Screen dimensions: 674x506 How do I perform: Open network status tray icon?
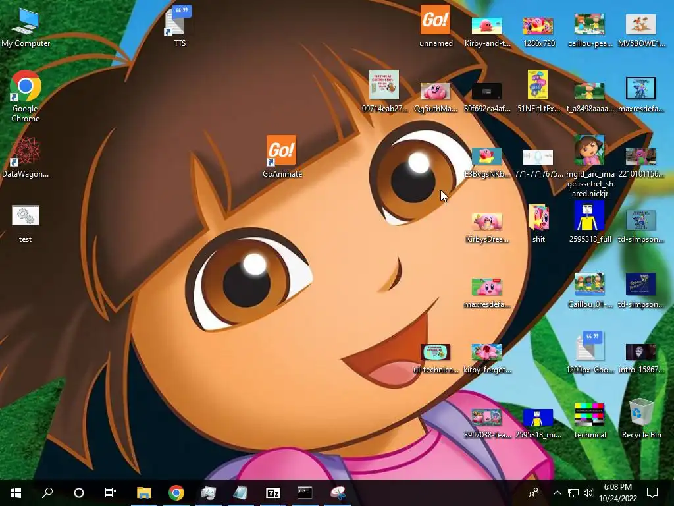pyautogui.click(x=573, y=493)
